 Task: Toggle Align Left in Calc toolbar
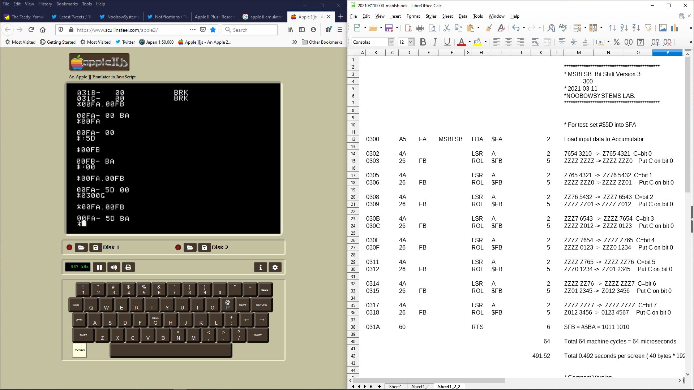[x=497, y=42]
